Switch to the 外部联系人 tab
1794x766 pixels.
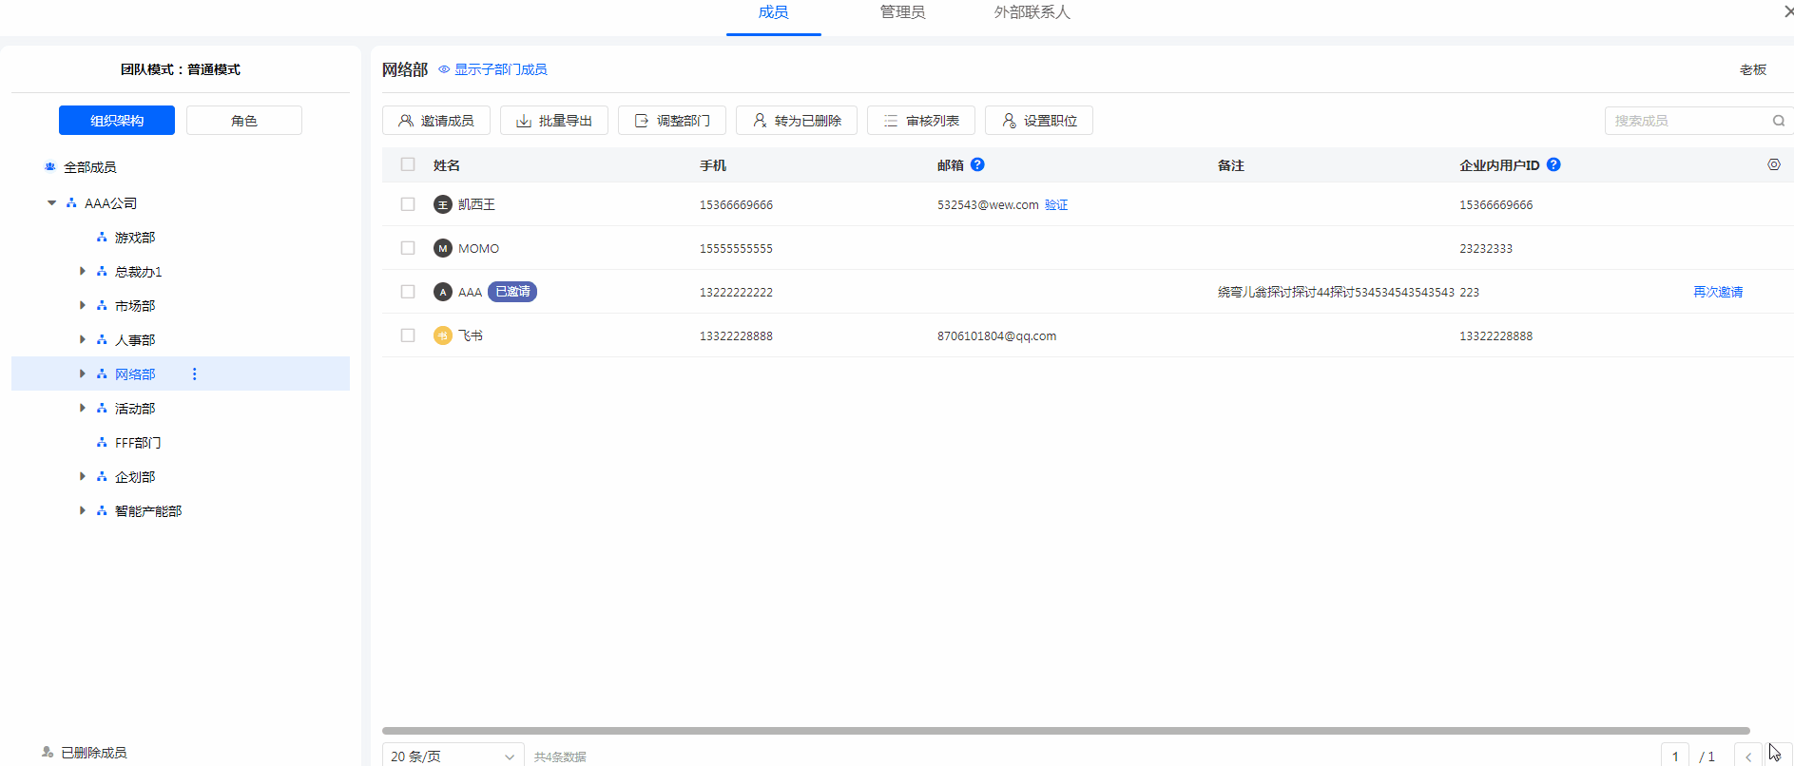coord(1032,12)
